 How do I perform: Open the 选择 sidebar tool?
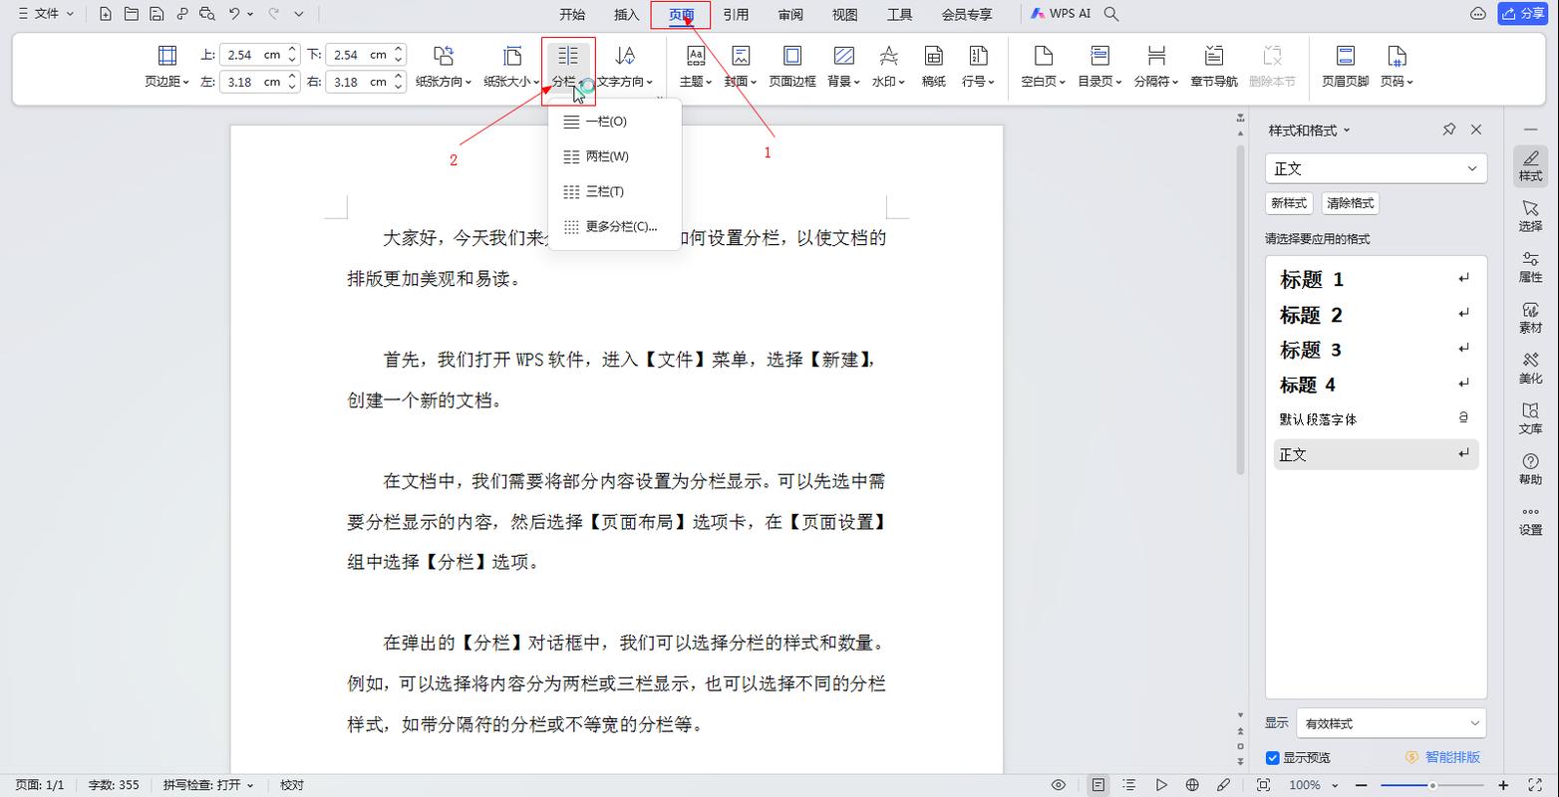point(1531,214)
